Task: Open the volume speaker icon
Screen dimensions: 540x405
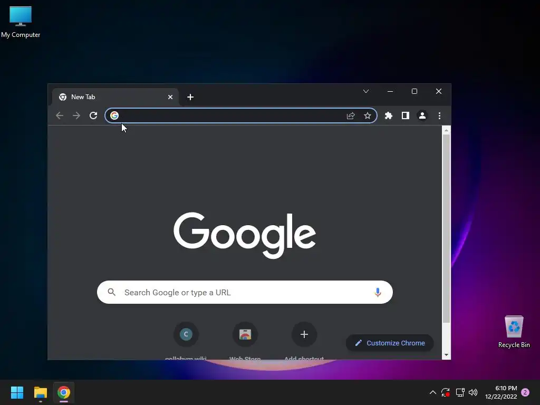Action: pyautogui.click(x=473, y=392)
